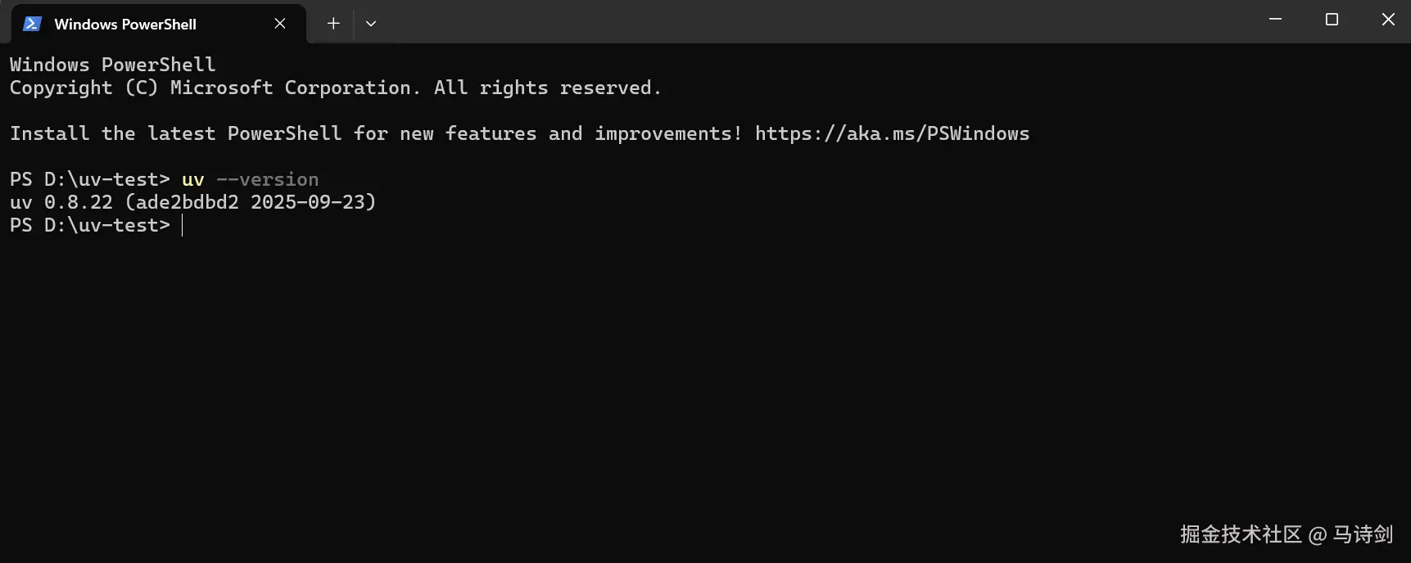Viewport: 1411px width, 563px height.
Task: Close the Windows PowerShell tab
Action: point(280,24)
